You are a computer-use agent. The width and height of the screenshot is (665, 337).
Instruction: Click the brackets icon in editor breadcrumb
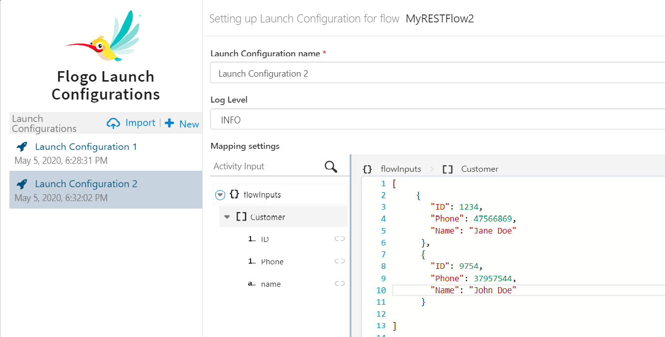(448, 169)
